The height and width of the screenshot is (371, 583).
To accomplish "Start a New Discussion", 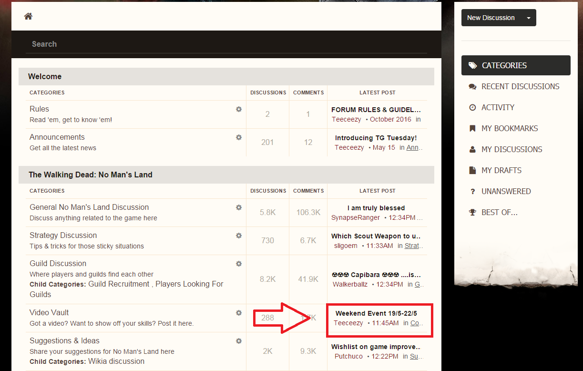I will [x=491, y=18].
